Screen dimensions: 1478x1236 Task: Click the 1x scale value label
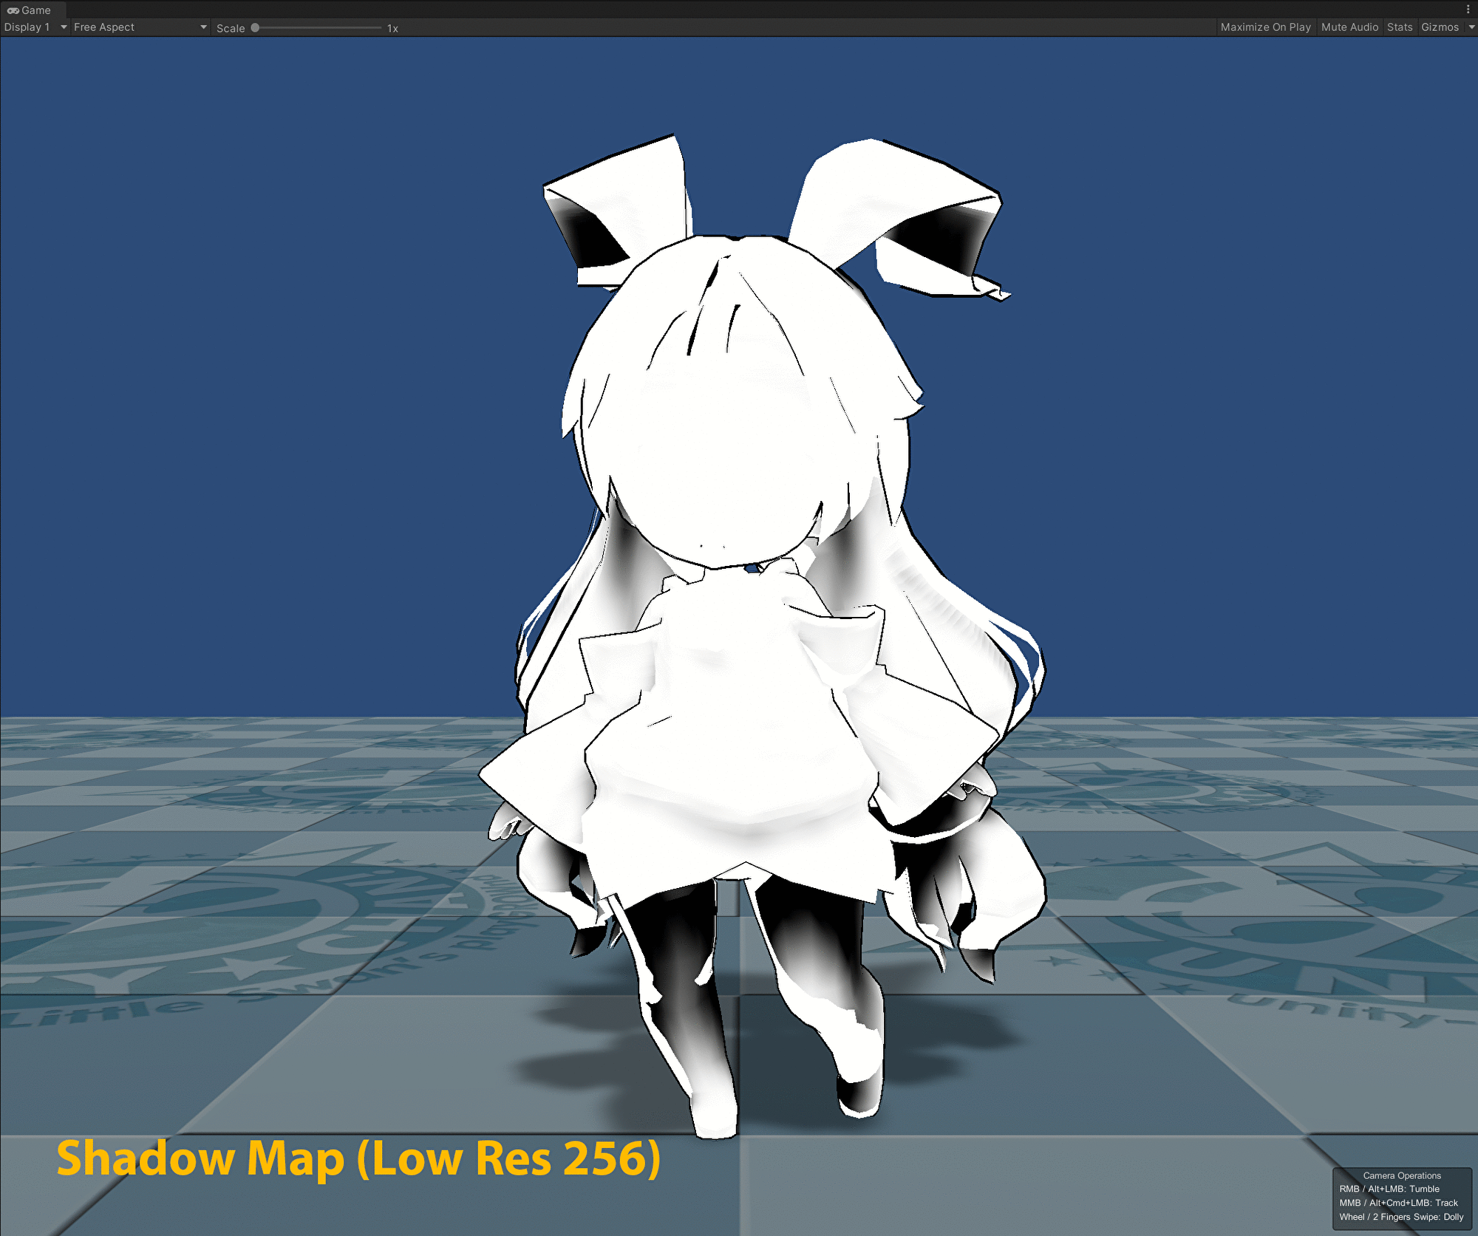point(392,29)
